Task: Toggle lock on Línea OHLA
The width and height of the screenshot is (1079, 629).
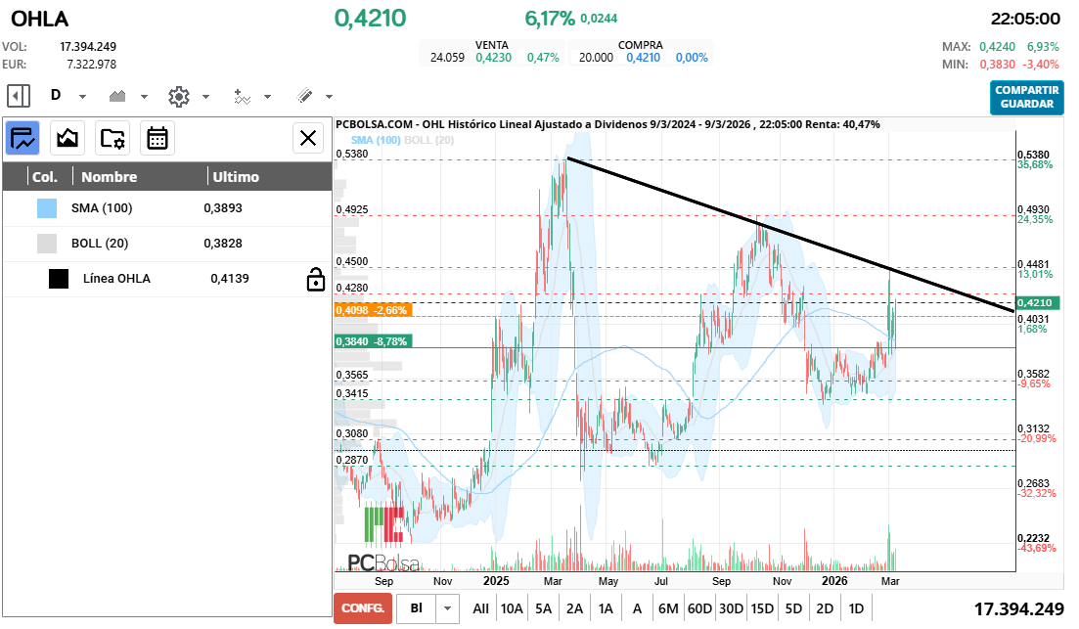Action: (x=315, y=280)
